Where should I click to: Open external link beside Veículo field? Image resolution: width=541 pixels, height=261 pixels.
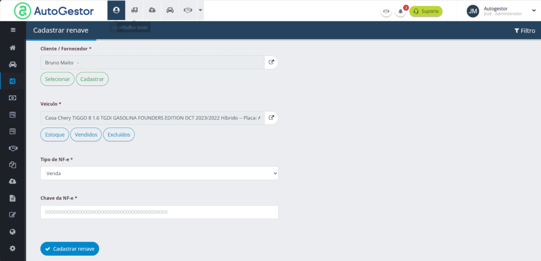click(x=272, y=118)
